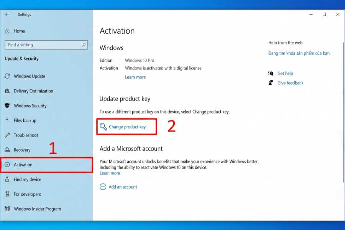Image resolution: width=345 pixels, height=230 pixels.
Task: Click Learn more under Add a Microsoft account
Action: 110,173
